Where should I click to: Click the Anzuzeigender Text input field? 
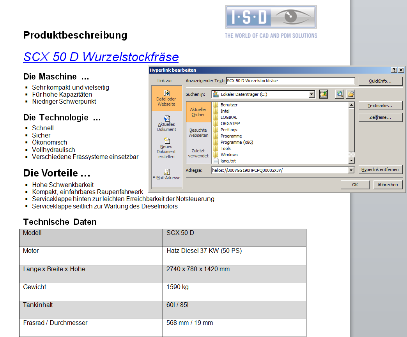coord(290,81)
